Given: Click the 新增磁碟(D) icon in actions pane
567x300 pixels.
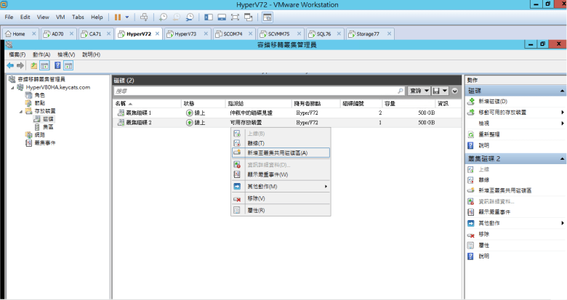Looking at the screenshot, I should 471,102.
